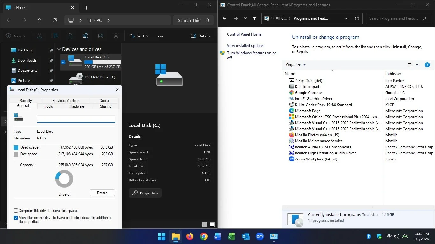This screenshot has height=244, width=435.
Task: Open the New dropdown in File Explorer
Action: point(16,36)
